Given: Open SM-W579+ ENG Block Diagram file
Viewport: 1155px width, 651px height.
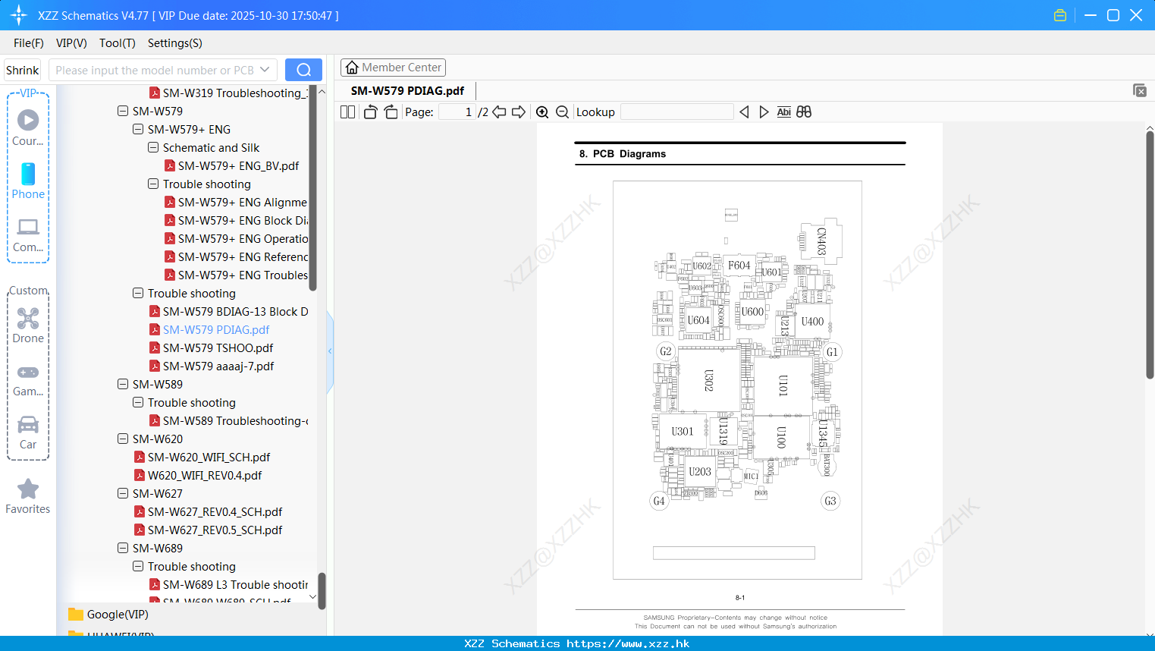Looking at the screenshot, I should pyautogui.click(x=236, y=220).
